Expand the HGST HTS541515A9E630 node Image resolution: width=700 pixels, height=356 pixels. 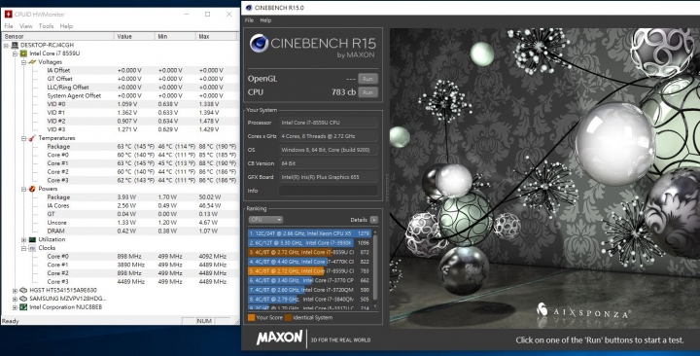coord(15,291)
